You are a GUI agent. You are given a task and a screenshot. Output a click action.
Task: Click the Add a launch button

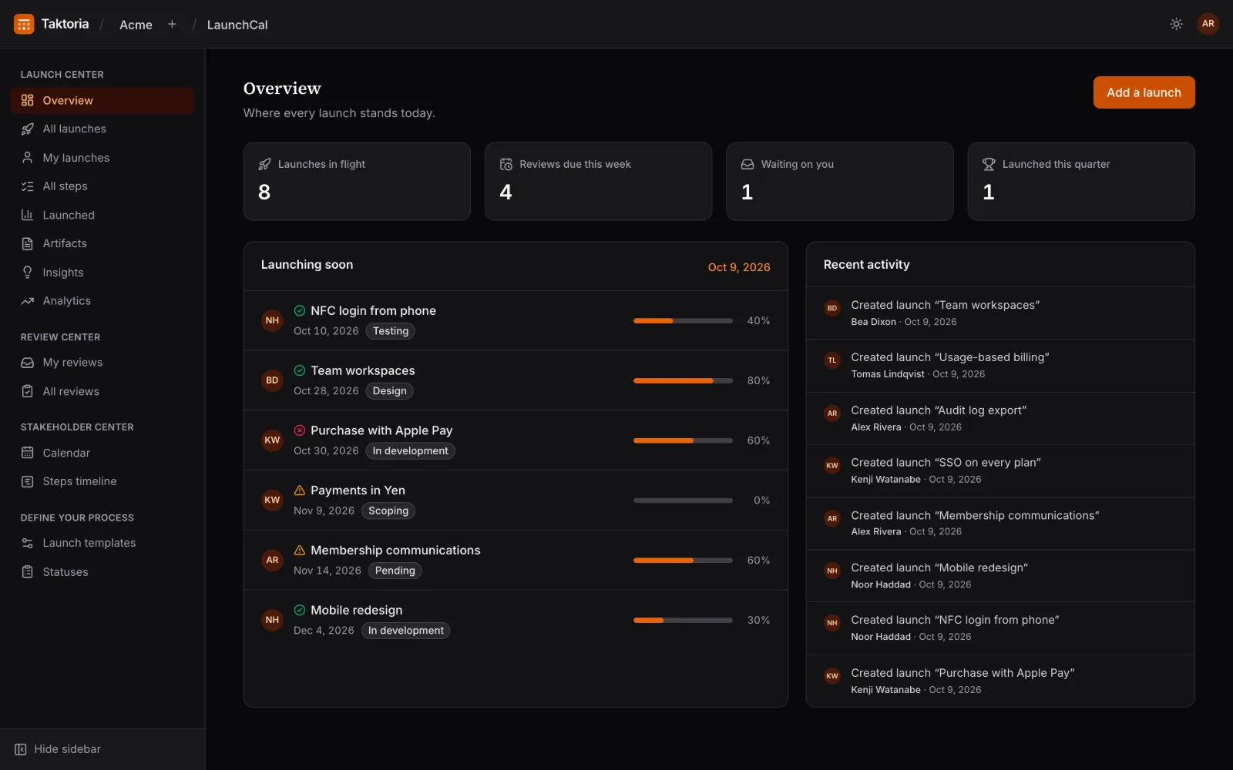click(x=1144, y=92)
